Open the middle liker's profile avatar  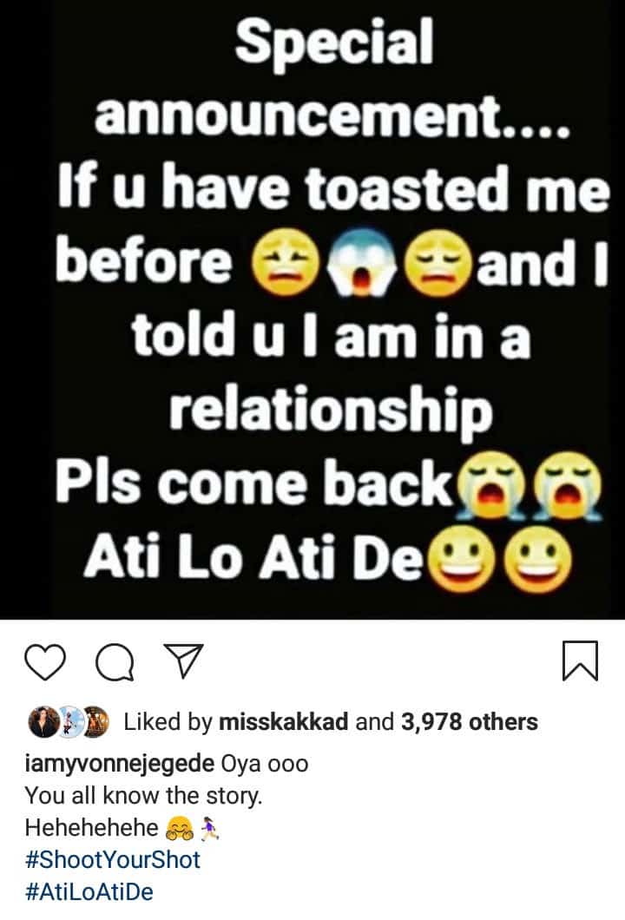69,722
